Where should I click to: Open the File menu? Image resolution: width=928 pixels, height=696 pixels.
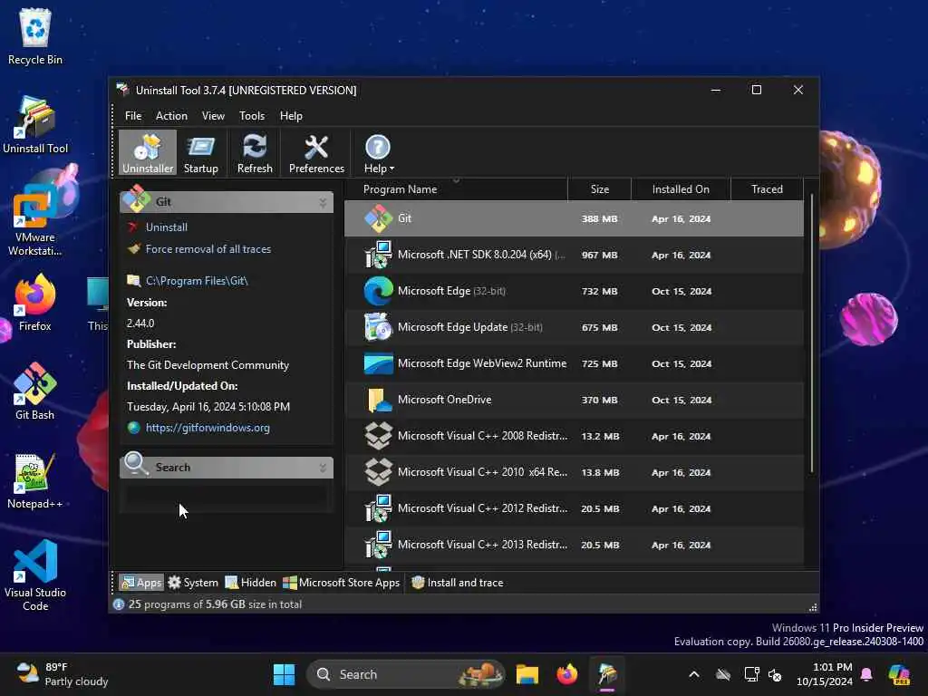point(133,116)
